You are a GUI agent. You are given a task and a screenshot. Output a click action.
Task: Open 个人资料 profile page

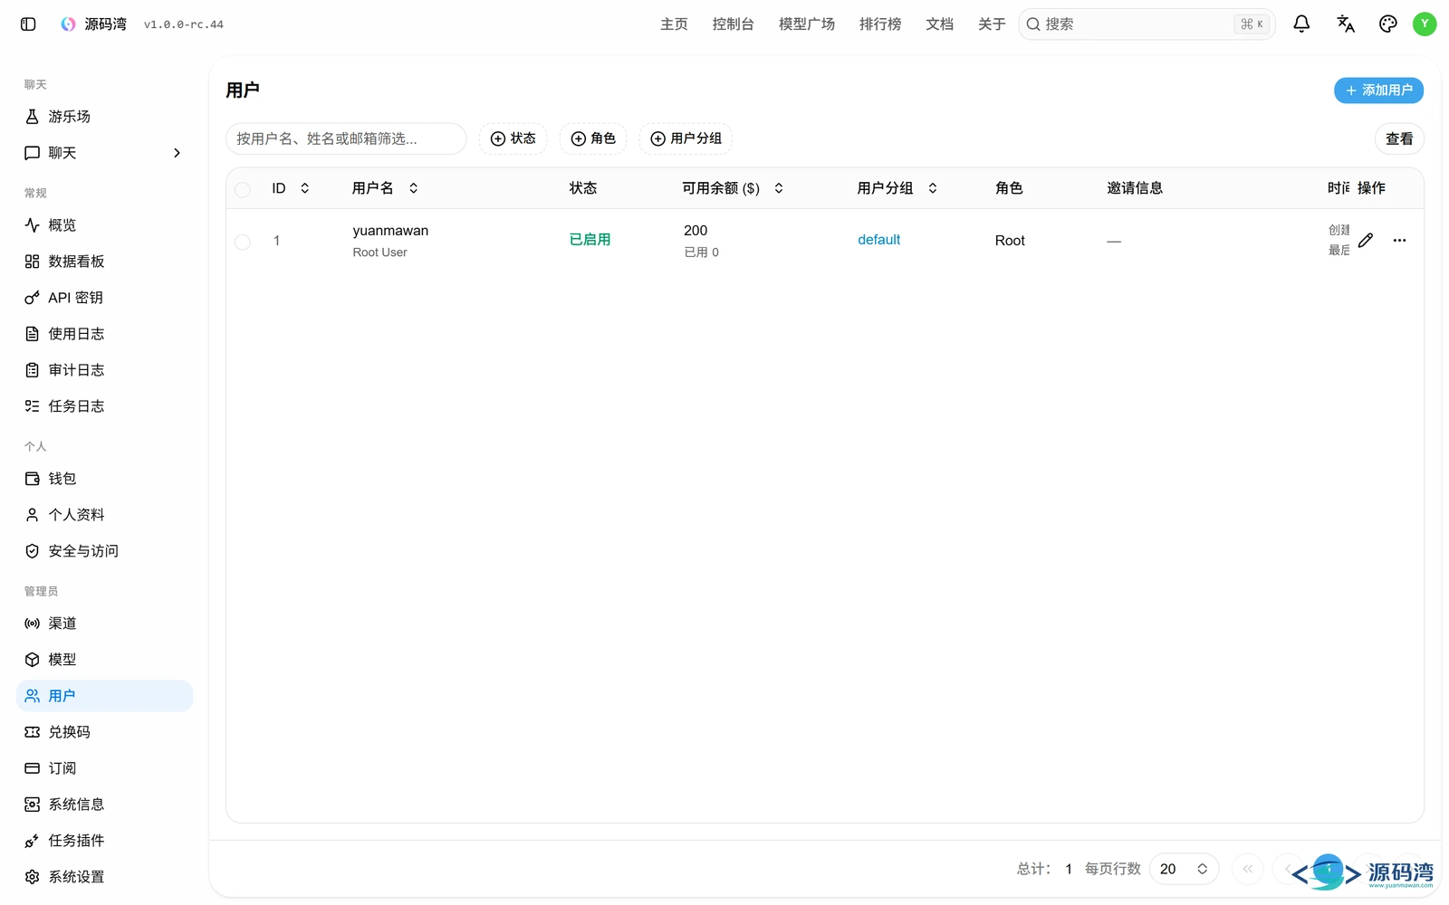click(104, 515)
